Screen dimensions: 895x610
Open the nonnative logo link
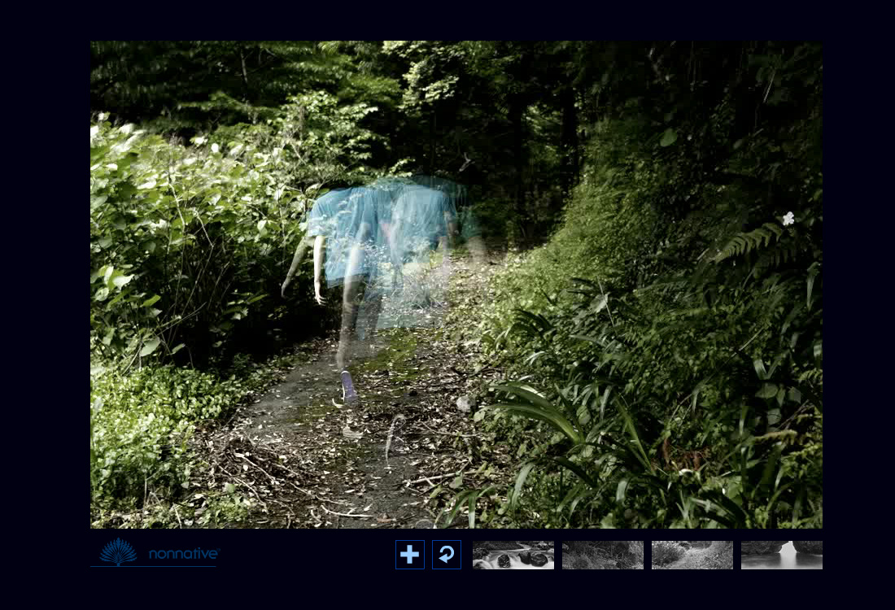(154, 552)
